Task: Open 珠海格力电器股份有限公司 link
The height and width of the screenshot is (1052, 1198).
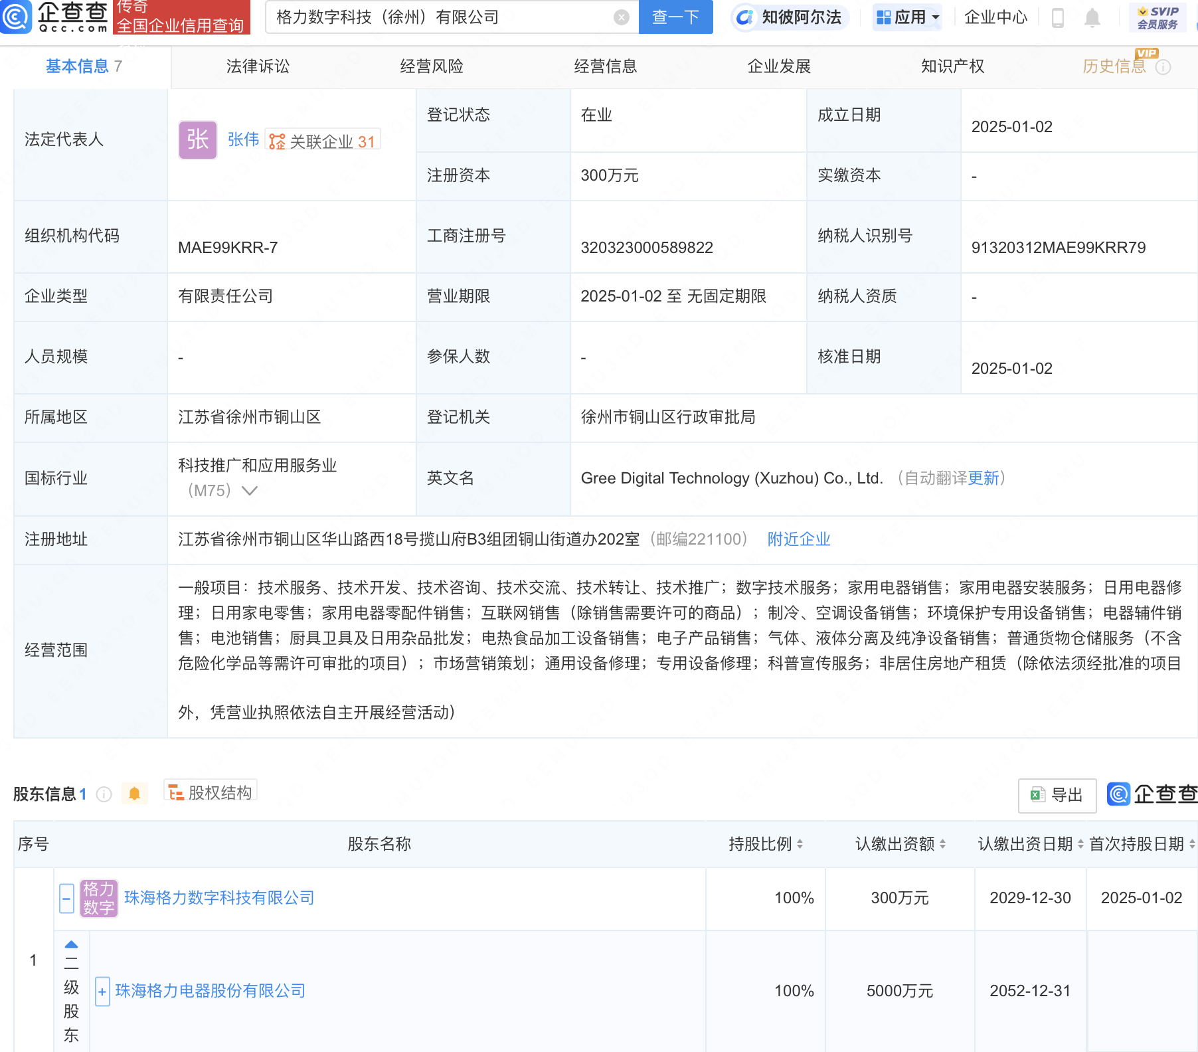Action: 211,991
